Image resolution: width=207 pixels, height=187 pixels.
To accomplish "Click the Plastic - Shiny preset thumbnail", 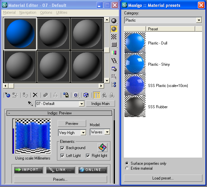I will coord(135,64).
